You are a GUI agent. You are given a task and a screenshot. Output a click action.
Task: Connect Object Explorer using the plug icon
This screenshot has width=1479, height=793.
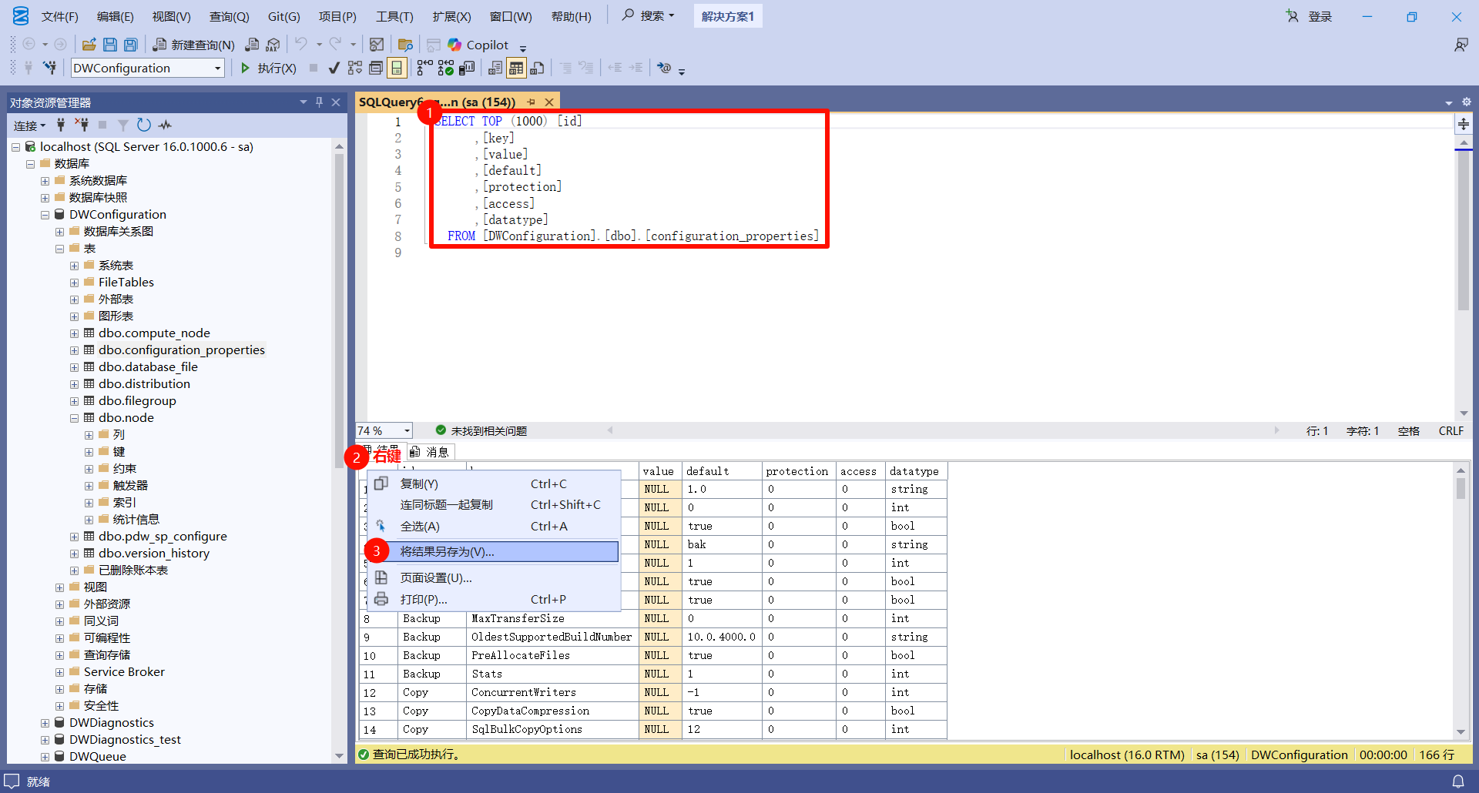tap(61, 125)
